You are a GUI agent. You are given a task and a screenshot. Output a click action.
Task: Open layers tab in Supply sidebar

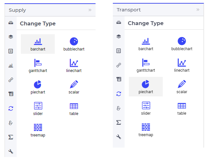11,37
